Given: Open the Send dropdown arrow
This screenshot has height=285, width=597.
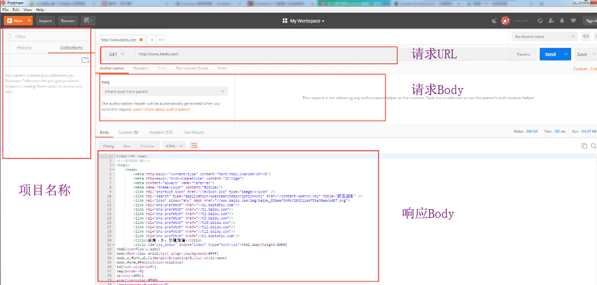Looking at the screenshot, I should (567, 54).
